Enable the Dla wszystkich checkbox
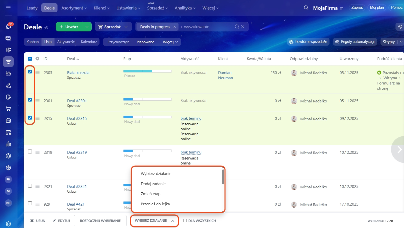 coord(185,221)
